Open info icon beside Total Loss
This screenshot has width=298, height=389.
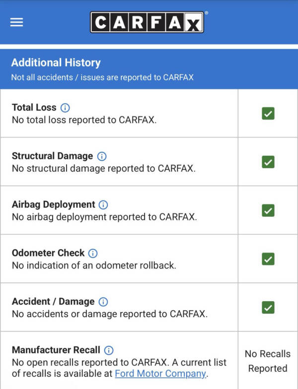[65, 107]
